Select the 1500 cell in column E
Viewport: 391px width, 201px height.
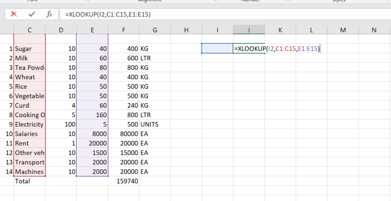click(92, 153)
